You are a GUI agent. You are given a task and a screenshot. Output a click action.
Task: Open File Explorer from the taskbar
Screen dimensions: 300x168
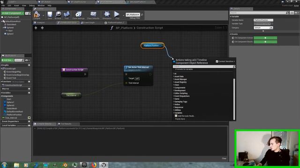point(16,165)
